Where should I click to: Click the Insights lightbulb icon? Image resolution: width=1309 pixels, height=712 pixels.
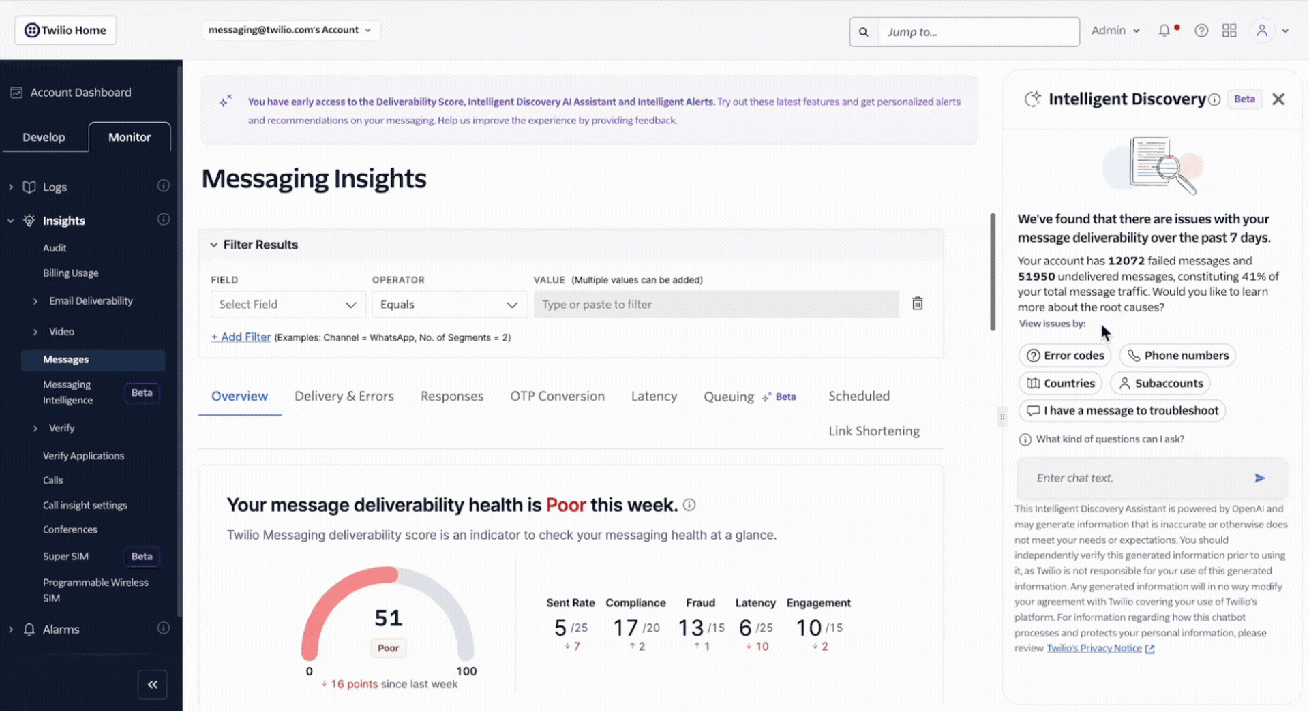pos(29,221)
